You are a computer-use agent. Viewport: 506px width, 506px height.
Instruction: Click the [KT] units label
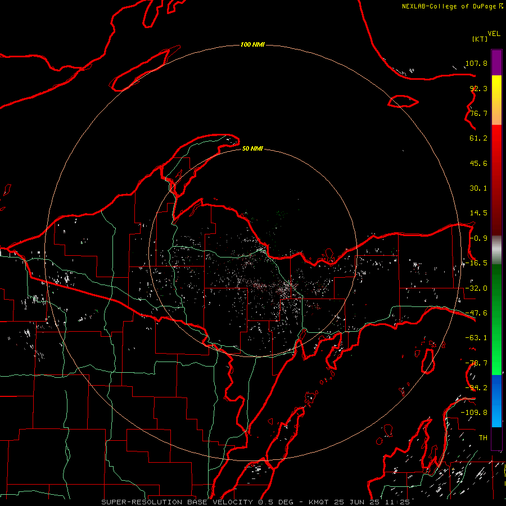click(x=480, y=39)
